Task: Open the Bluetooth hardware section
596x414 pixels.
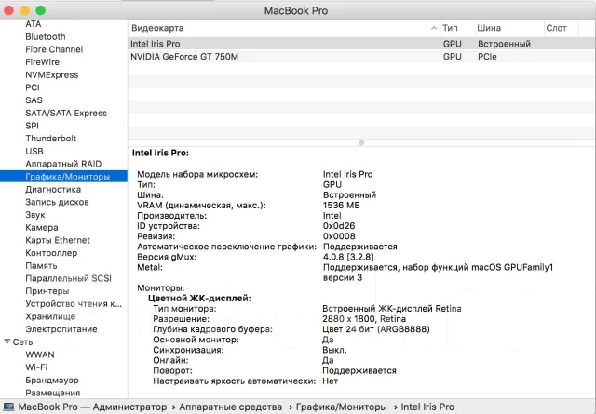Action: [x=46, y=37]
